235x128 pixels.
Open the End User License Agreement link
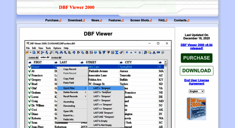tap(197, 82)
